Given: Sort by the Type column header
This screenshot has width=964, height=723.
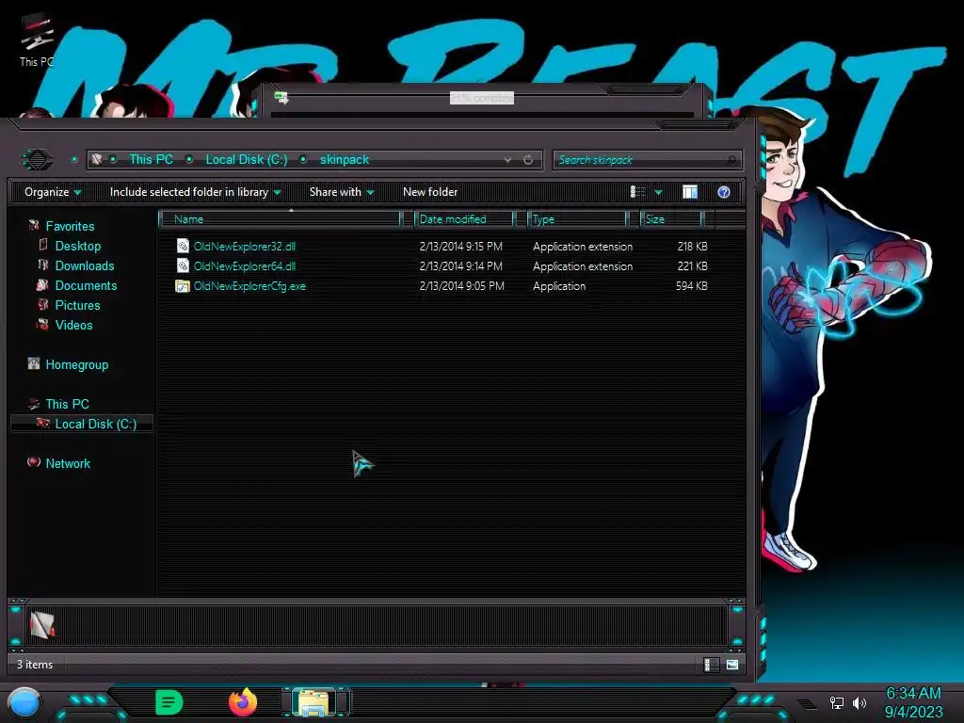Looking at the screenshot, I should [x=577, y=218].
